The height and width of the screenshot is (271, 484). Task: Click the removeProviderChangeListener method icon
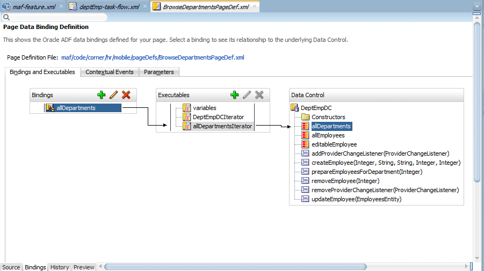[305, 190]
